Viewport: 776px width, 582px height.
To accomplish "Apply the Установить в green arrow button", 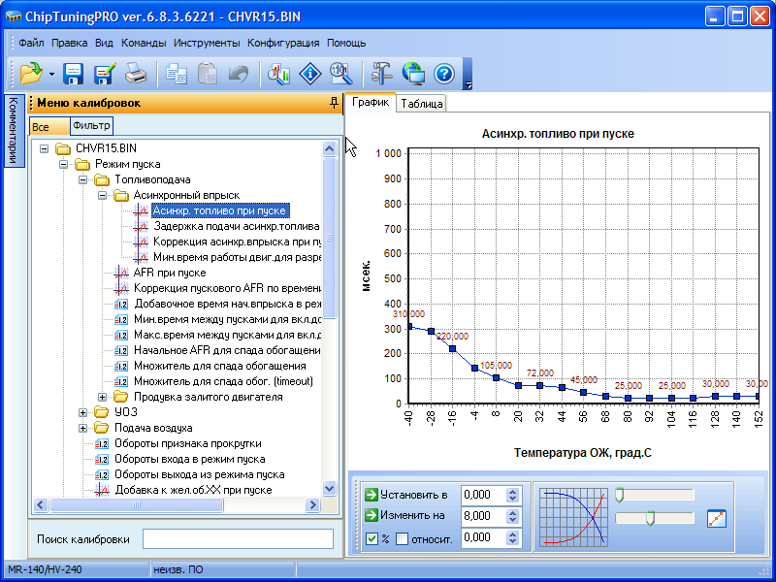I will point(372,495).
